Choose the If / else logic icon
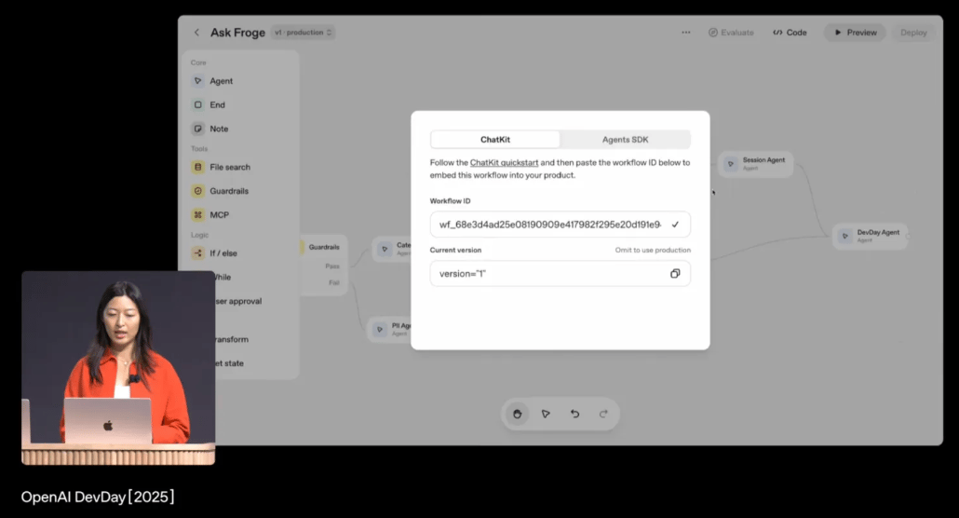 197,252
